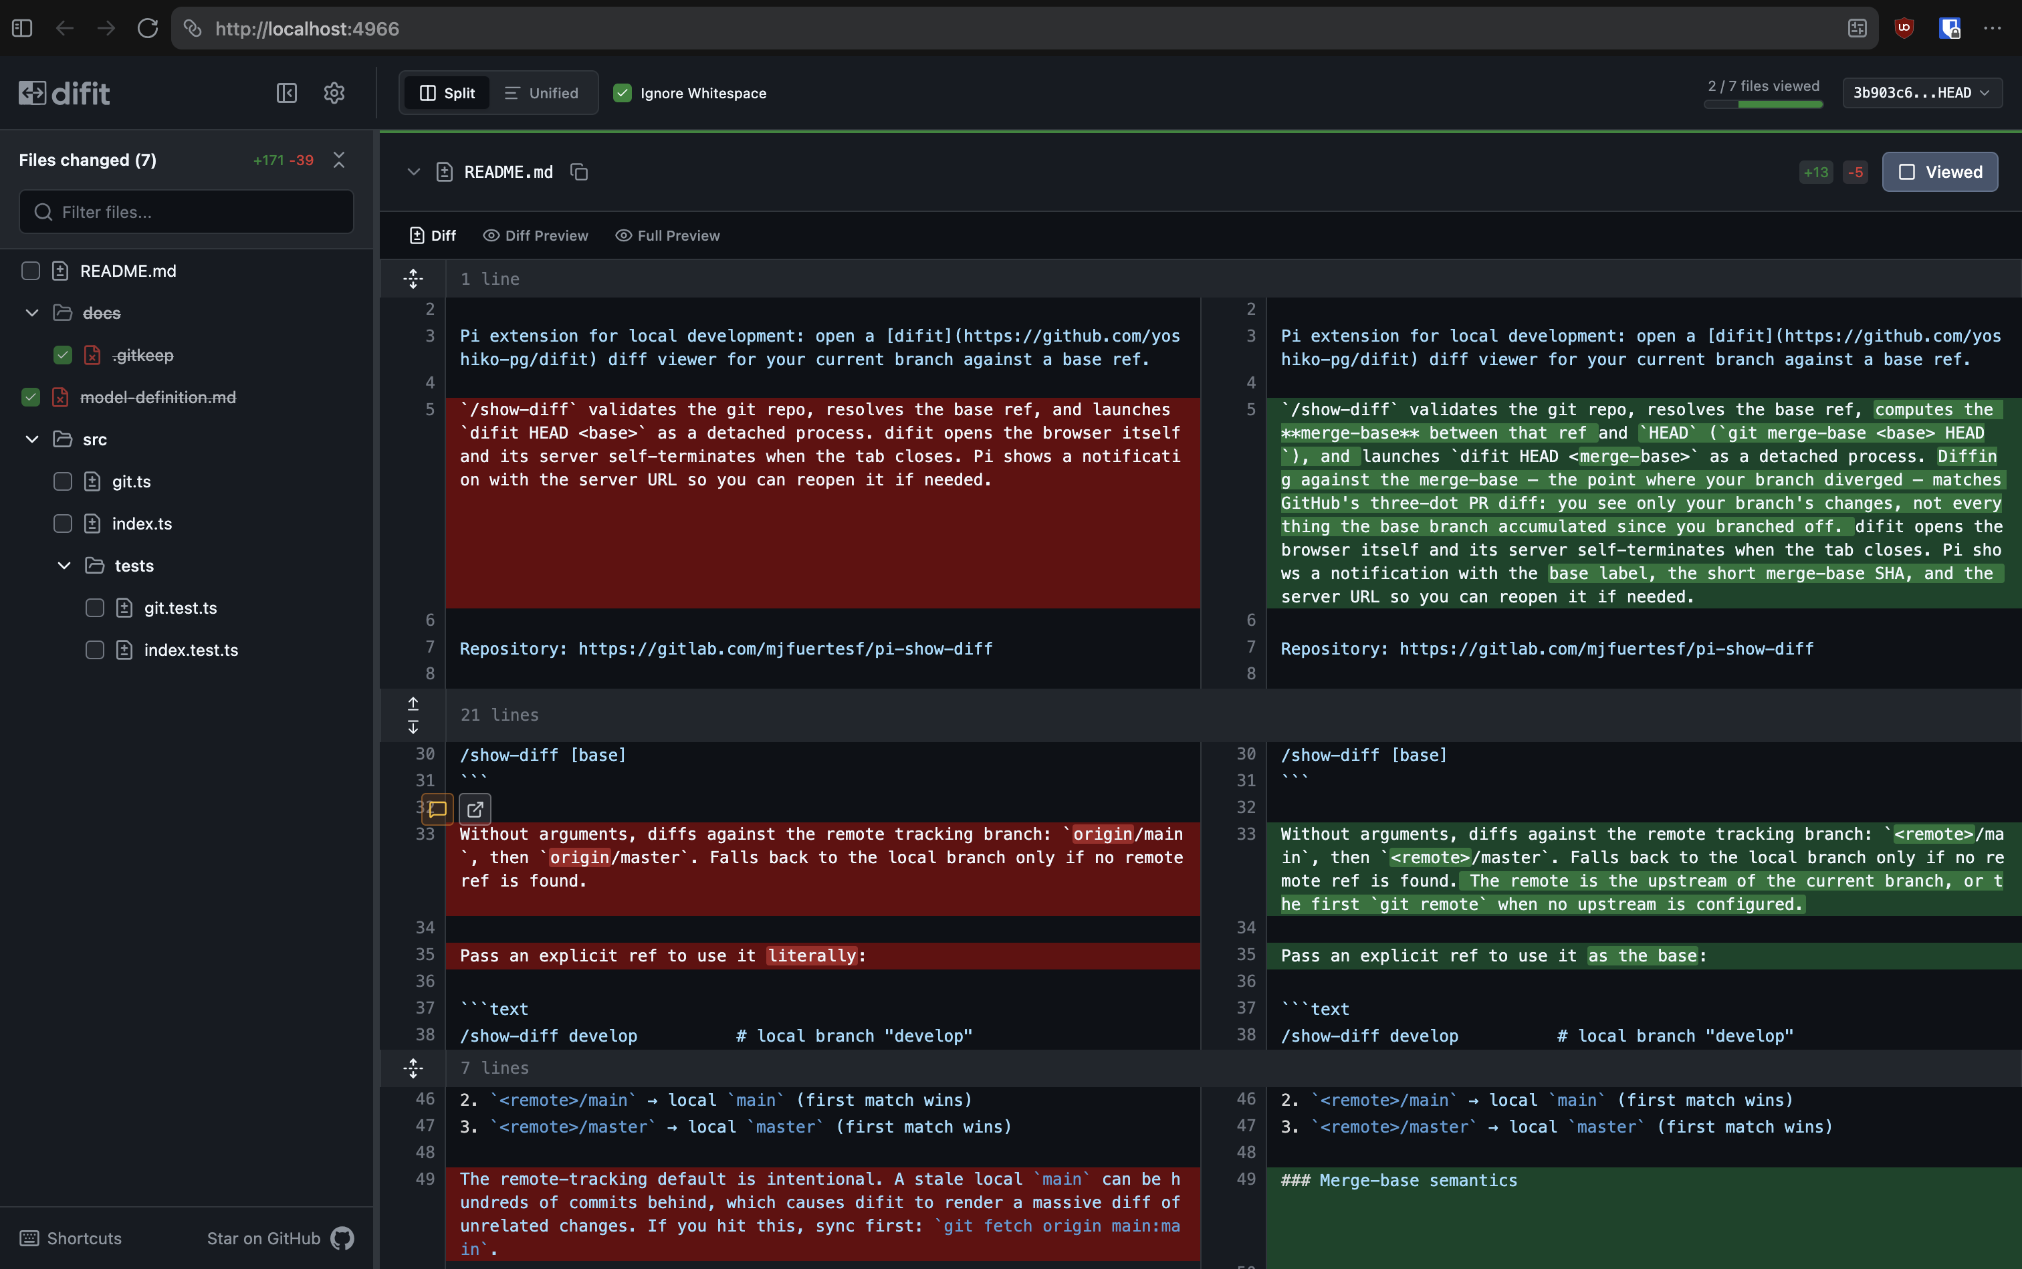Collapse the sidebar panel icon
This screenshot has height=1269, width=2022.
[x=287, y=93]
